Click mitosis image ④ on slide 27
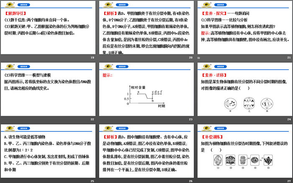 pos(254,160)
